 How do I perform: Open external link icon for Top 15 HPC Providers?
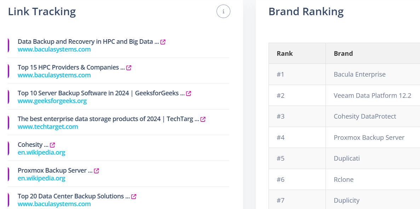click(x=128, y=68)
